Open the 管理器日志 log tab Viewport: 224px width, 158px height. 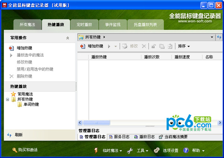point(93,137)
